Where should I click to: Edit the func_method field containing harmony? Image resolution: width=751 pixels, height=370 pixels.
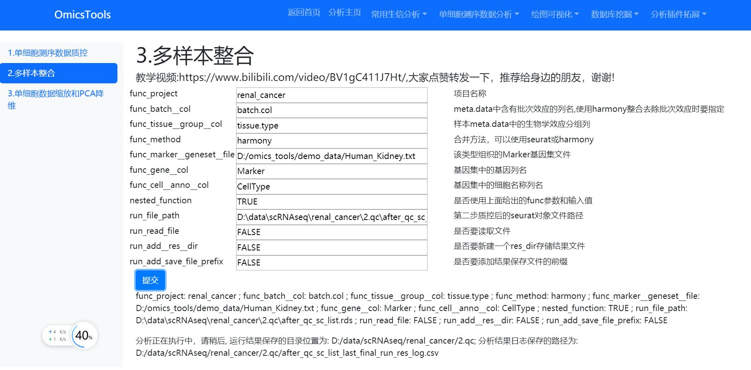point(332,141)
